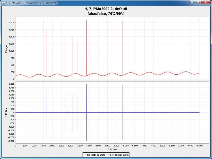The width and height of the screenshot is (212, 159).
Task: Select the red series' No-named Data legend label
Action: 96,155
